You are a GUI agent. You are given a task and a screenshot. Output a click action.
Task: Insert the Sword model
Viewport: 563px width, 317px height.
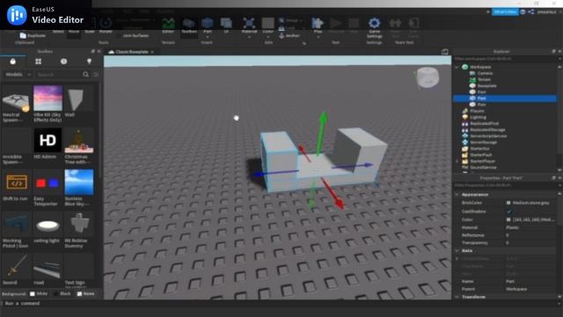click(16, 266)
